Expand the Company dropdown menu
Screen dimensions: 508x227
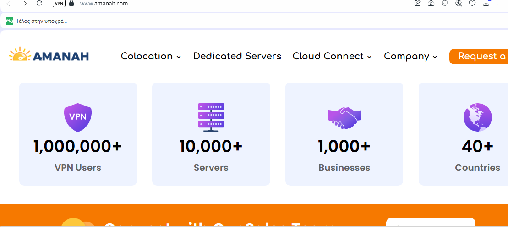click(410, 56)
